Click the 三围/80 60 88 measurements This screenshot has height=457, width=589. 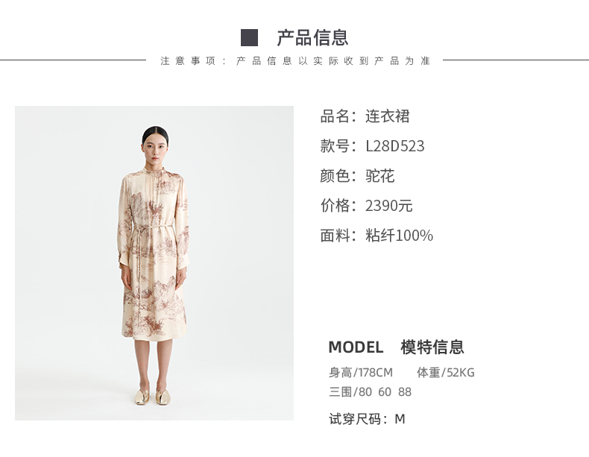click(370, 391)
